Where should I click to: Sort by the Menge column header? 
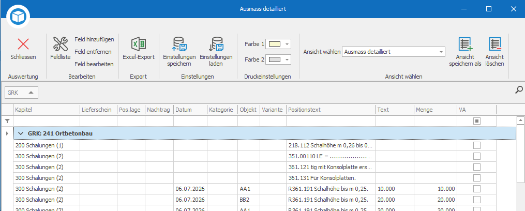pyautogui.click(x=436, y=110)
